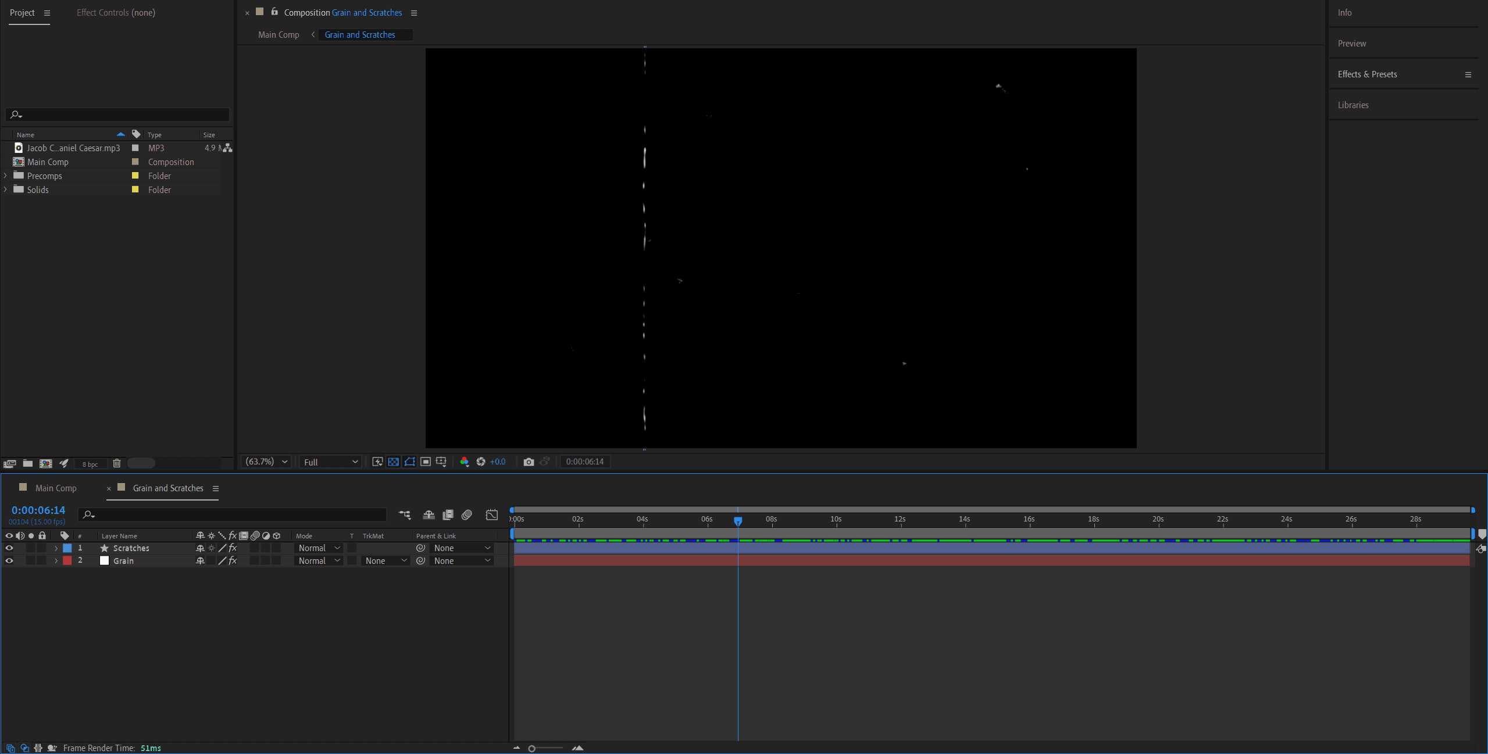Viewport: 1488px width, 754px height.
Task: Expand the Precomps folder
Action: pyautogui.click(x=6, y=176)
